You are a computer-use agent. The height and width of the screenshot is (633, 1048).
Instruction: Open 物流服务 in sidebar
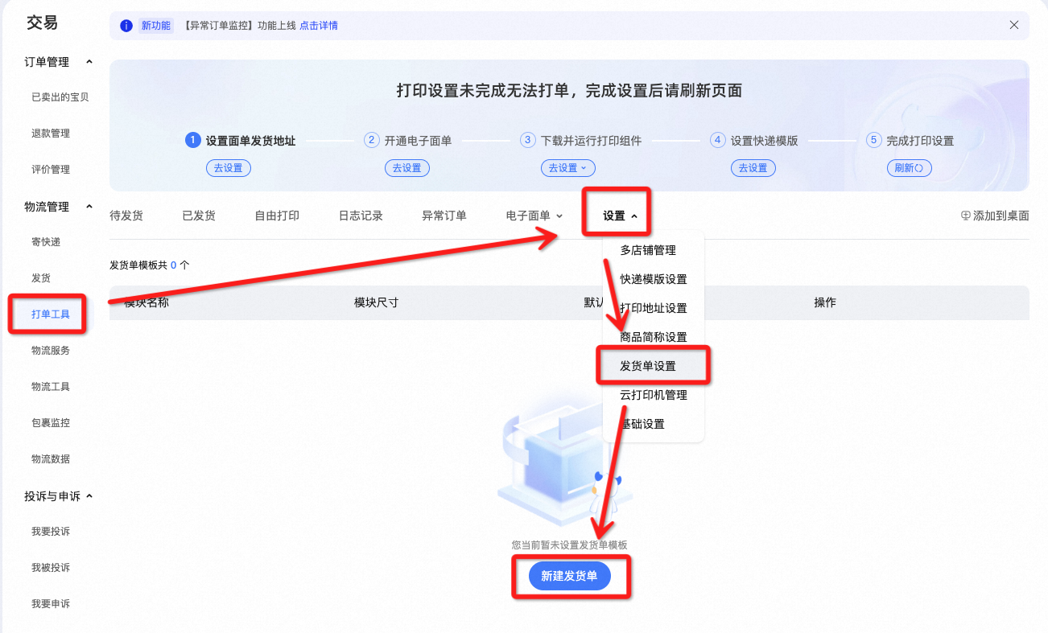tap(51, 351)
